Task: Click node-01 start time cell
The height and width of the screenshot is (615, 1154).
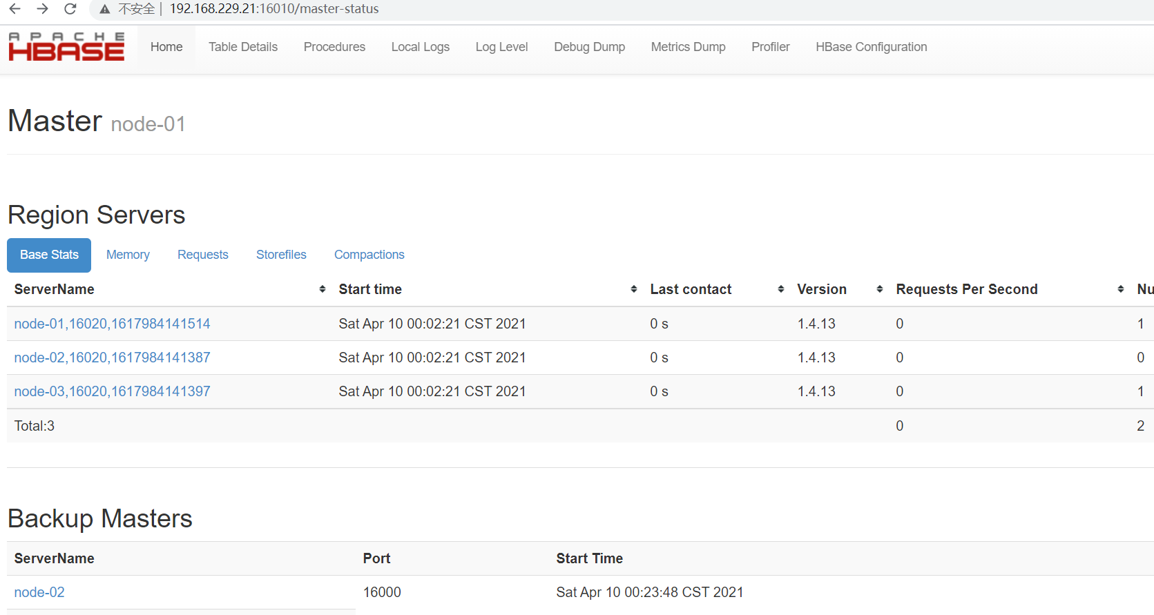Action: pos(432,324)
